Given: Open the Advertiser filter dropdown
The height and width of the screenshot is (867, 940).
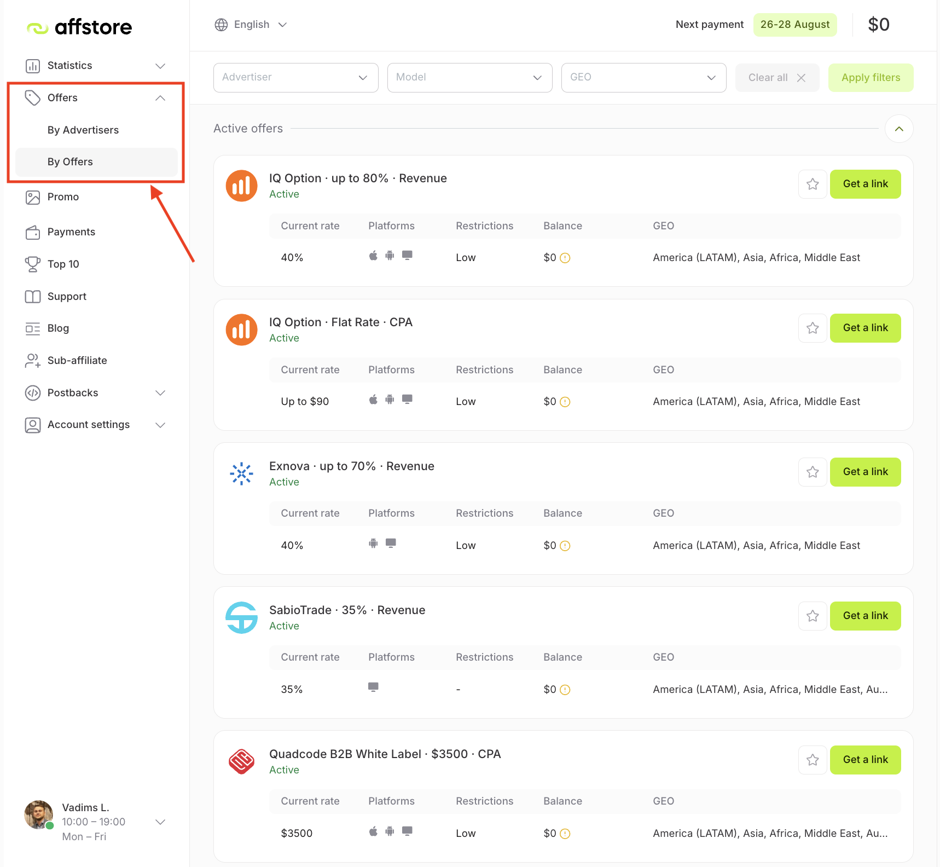Looking at the screenshot, I should pyautogui.click(x=295, y=77).
